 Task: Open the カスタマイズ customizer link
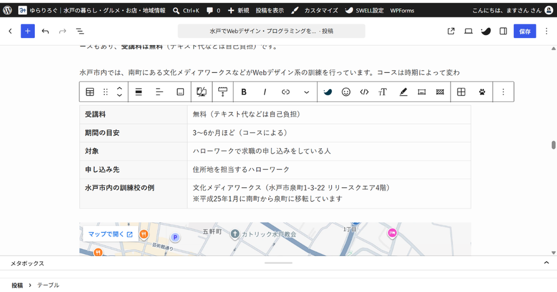(315, 10)
